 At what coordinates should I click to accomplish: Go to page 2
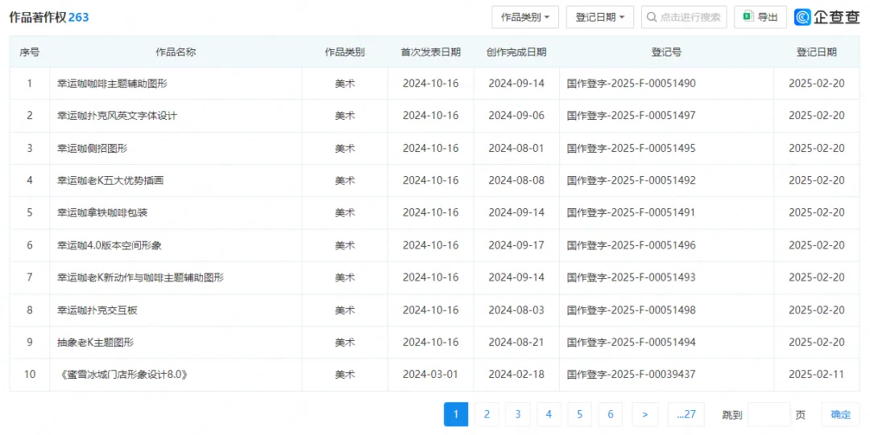487,414
